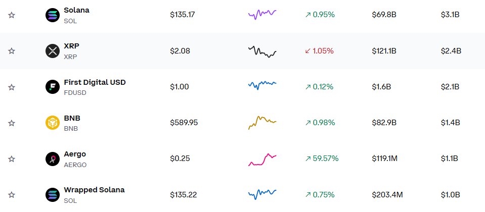Open the First Digital USD name link
This screenshot has width=485, height=212.
pyautogui.click(x=95, y=82)
